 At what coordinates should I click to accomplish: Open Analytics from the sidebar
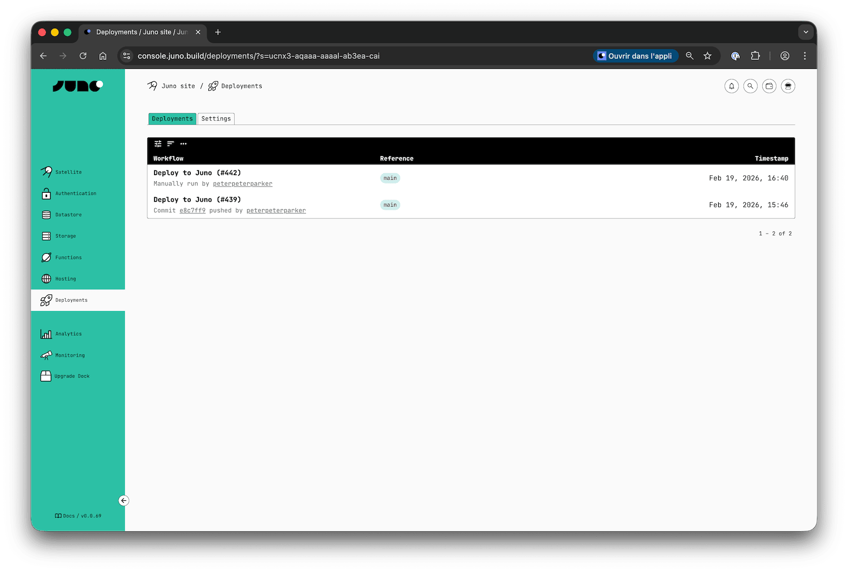pos(68,333)
